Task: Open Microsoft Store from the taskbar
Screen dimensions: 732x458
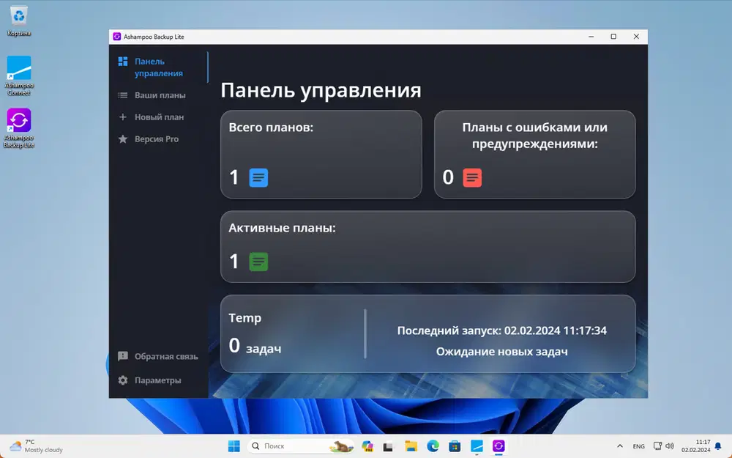Action: click(x=455, y=446)
